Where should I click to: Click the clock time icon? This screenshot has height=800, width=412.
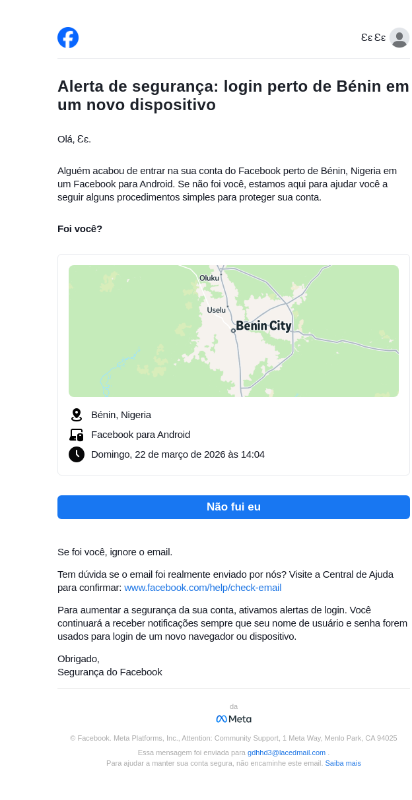[77, 454]
